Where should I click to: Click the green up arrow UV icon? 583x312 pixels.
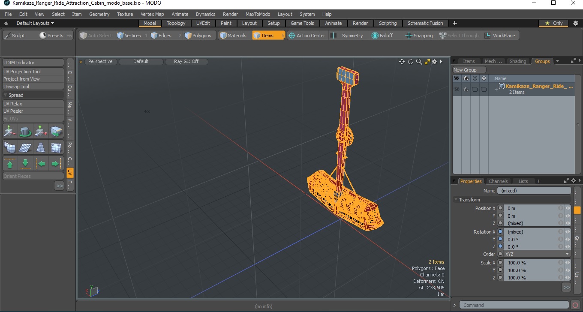point(10,164)
